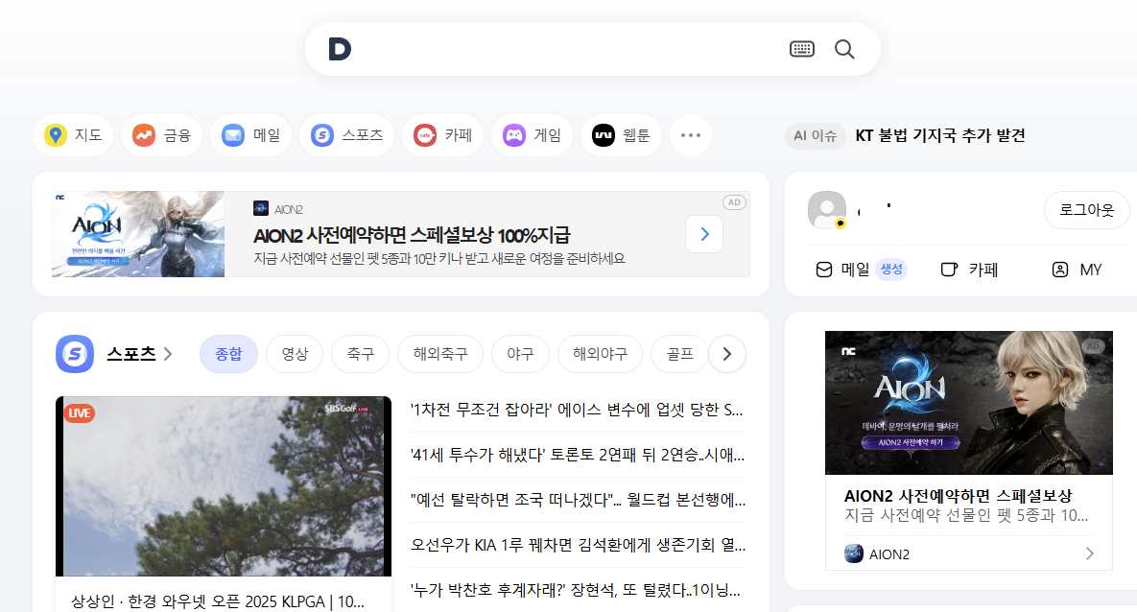Click the AION2 advertiser logo icon
Screen dimensions: 1137x612
click(854, 554)
